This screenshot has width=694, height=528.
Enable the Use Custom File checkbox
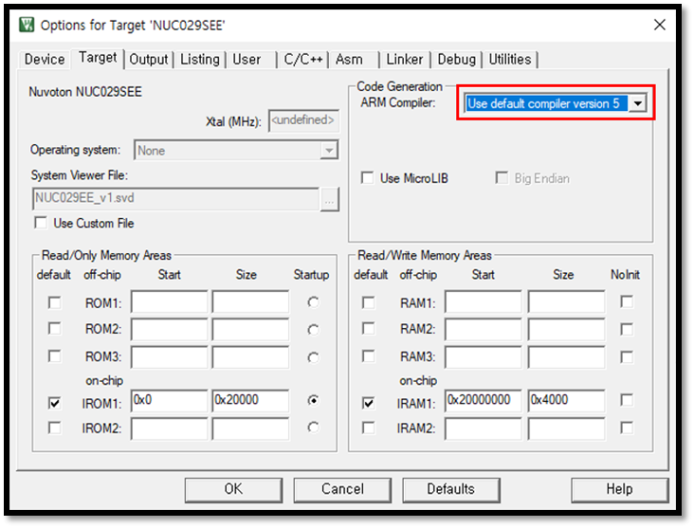click(41, 223)
